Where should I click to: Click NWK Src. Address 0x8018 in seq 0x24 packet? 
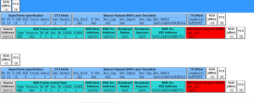click(109, 87)
